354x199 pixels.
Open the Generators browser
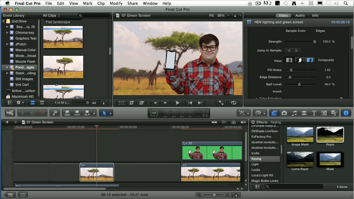point(324,113)
